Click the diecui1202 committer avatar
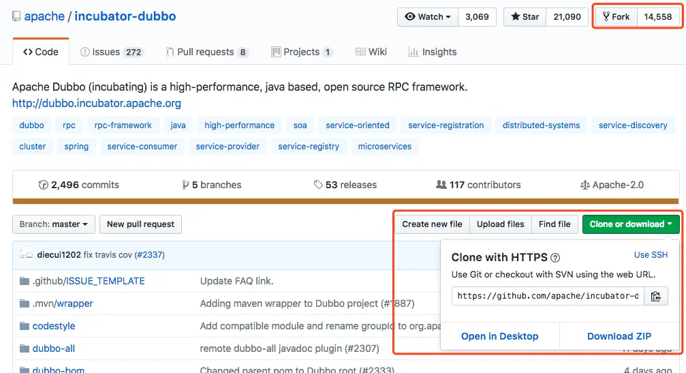This screenshot has height=373, width=686. click(x=27, y=254)
